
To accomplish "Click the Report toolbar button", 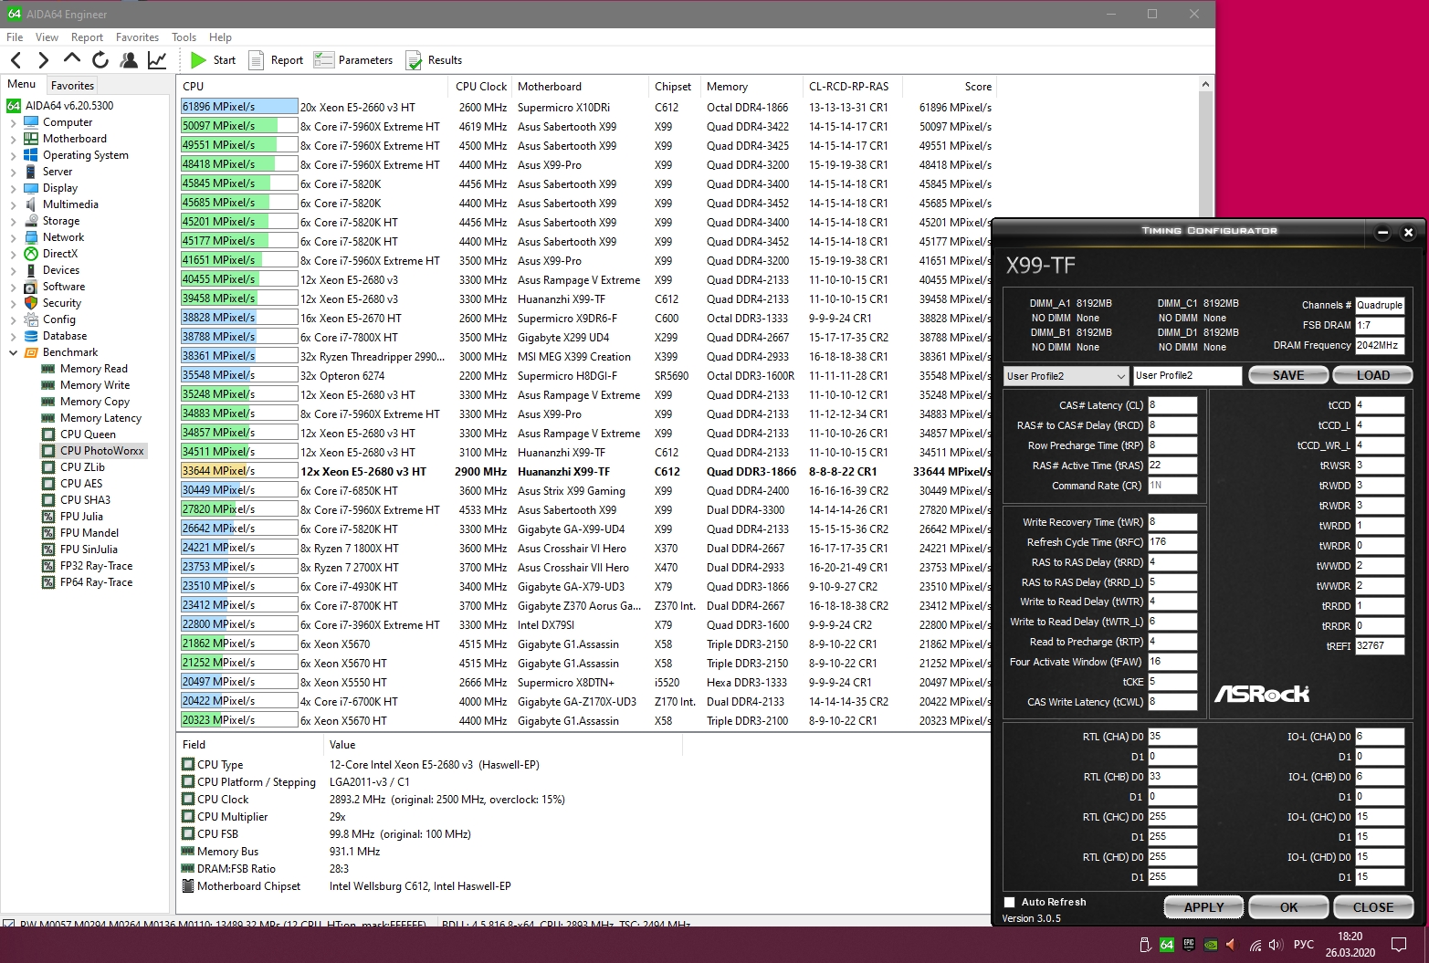I will coord(276,60).
